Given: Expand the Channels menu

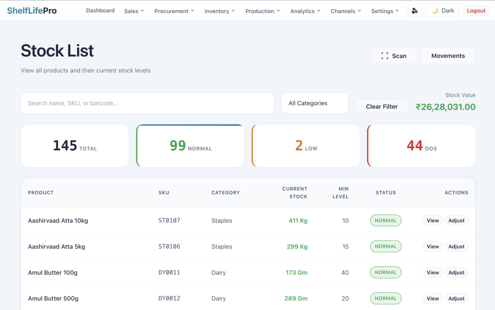Looking at the screenshot, I should tap(346, 11).
